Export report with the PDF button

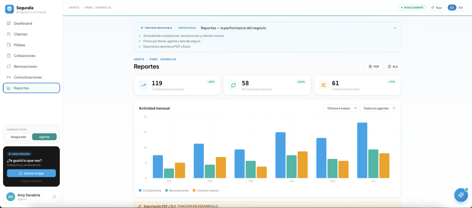pyautogui.click(x=374, y=66)
